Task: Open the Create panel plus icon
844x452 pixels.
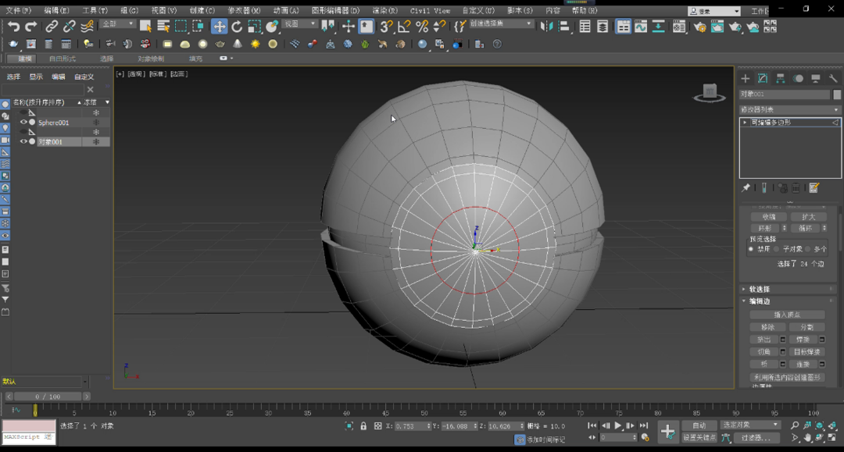Action: point(746,79)
